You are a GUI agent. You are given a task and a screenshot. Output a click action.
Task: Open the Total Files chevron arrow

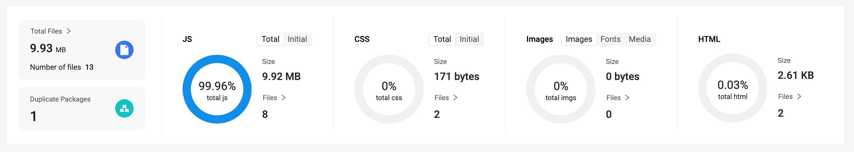69,31
